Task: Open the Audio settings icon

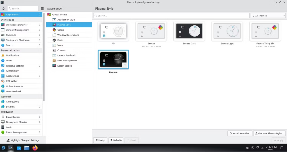Action: (x=3, y=127)
